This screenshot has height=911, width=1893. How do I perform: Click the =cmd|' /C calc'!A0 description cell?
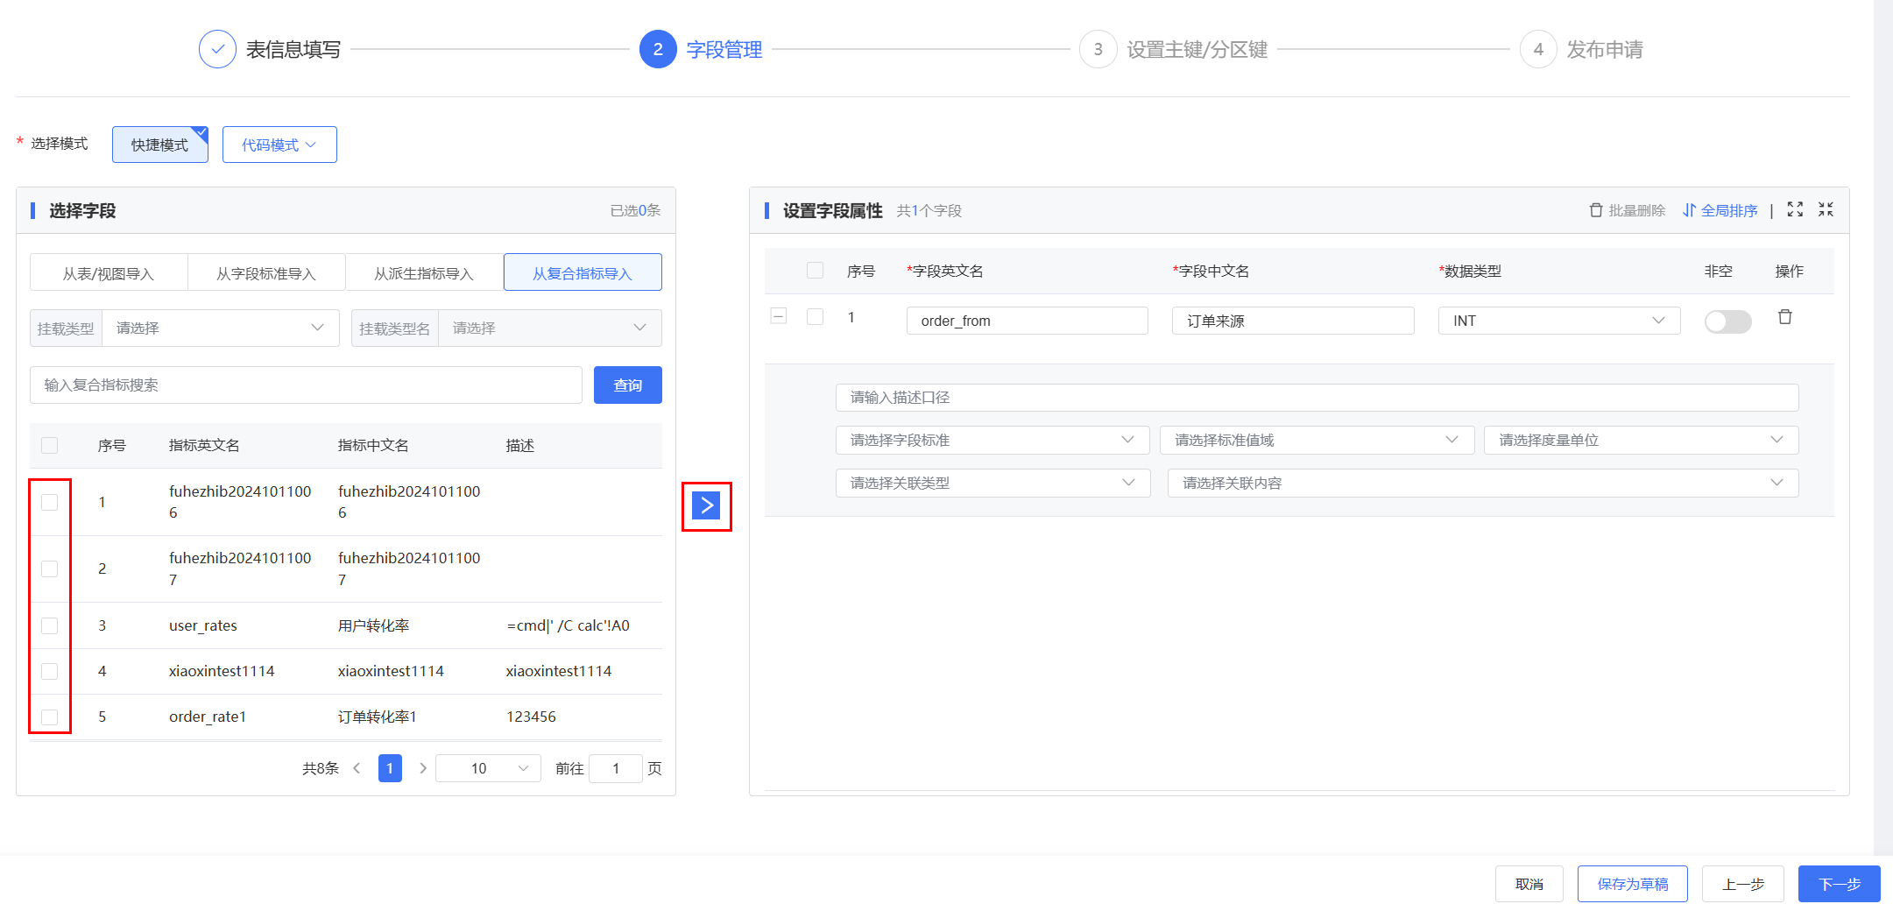pyautogui.click(x=568, y=625)
